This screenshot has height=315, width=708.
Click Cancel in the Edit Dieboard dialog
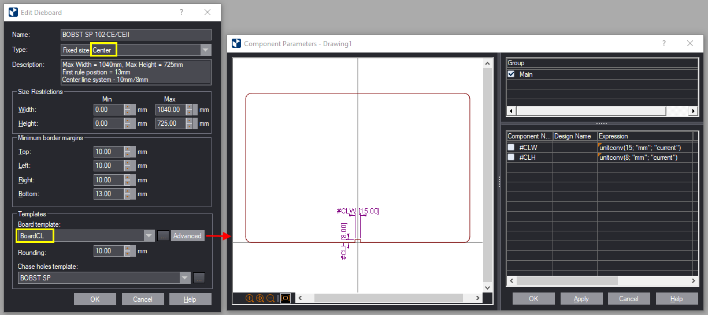143,299
